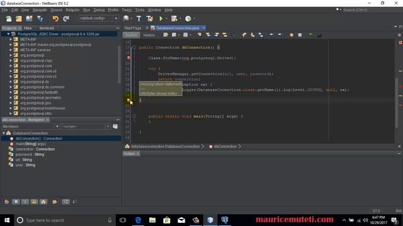The height and width of the screenshot is (226, 403).
Task: Click Shift Line Left arrow icon
Action: click(271, 35)
